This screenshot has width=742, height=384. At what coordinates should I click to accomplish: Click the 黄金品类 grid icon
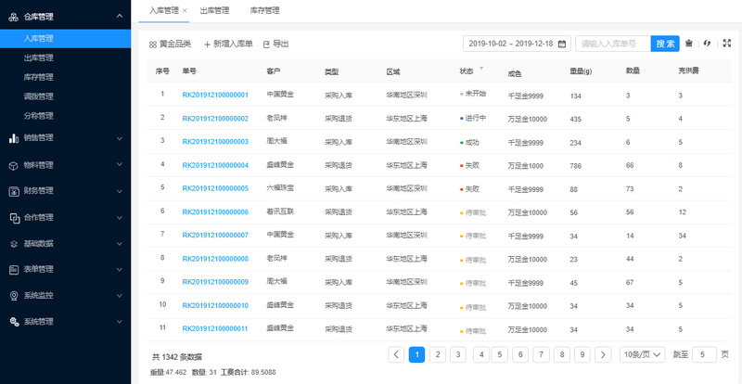tap(152, 44)
